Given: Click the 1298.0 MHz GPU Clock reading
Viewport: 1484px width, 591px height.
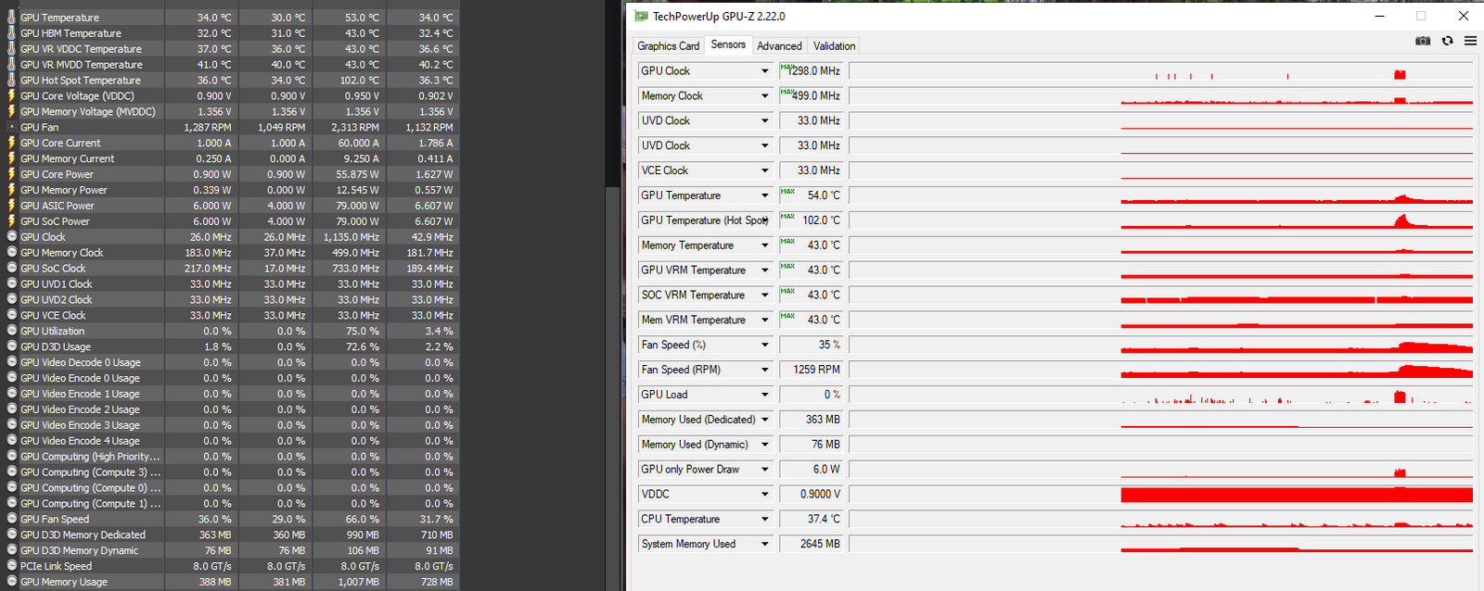Looking at the screenshot, I should pos(811,71).
